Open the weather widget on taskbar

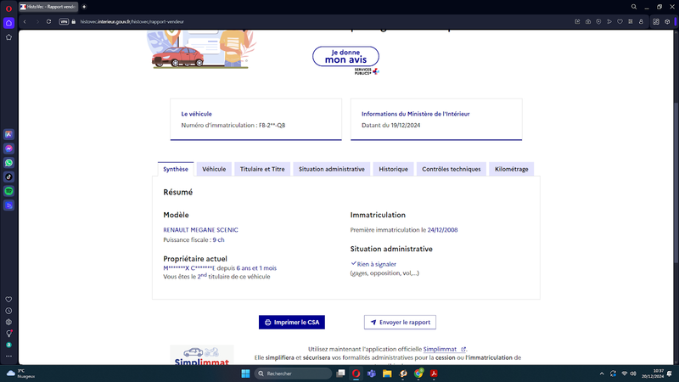click(20, 374)
